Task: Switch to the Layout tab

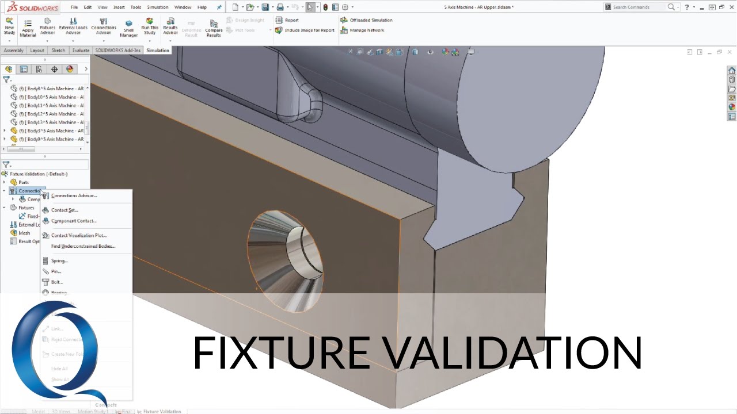Action: point(37,51)
